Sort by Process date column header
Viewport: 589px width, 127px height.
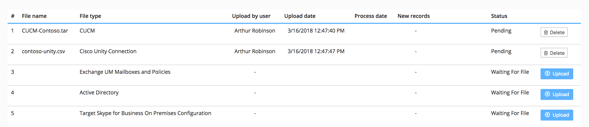point(371,16)
